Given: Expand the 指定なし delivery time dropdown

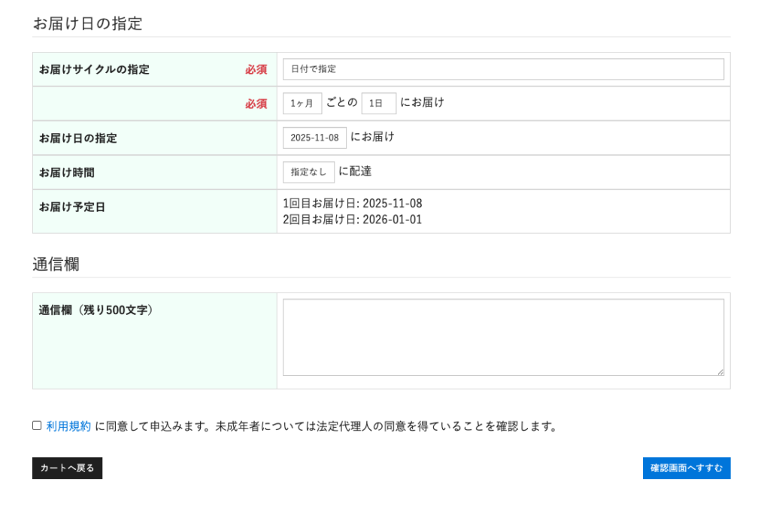Looking at the screenshot, I should coord(308,172).
